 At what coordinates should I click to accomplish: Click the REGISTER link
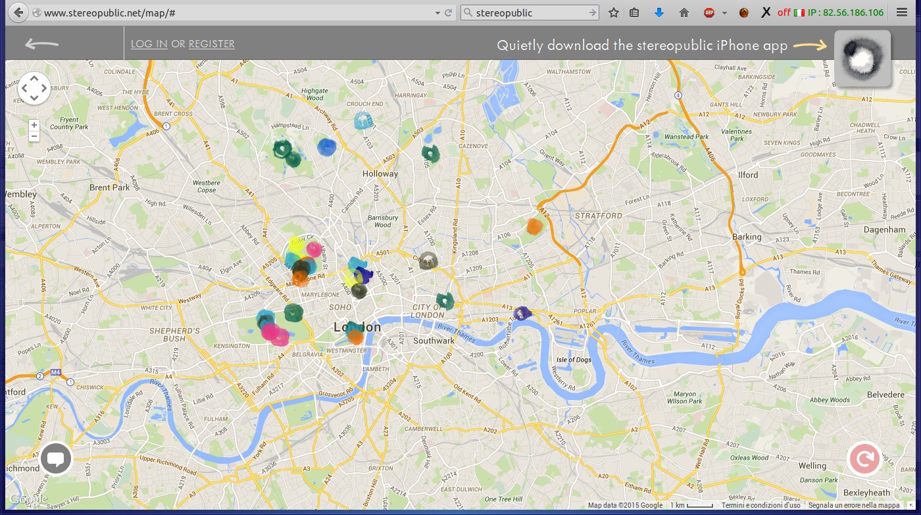(x=212, y=44)
